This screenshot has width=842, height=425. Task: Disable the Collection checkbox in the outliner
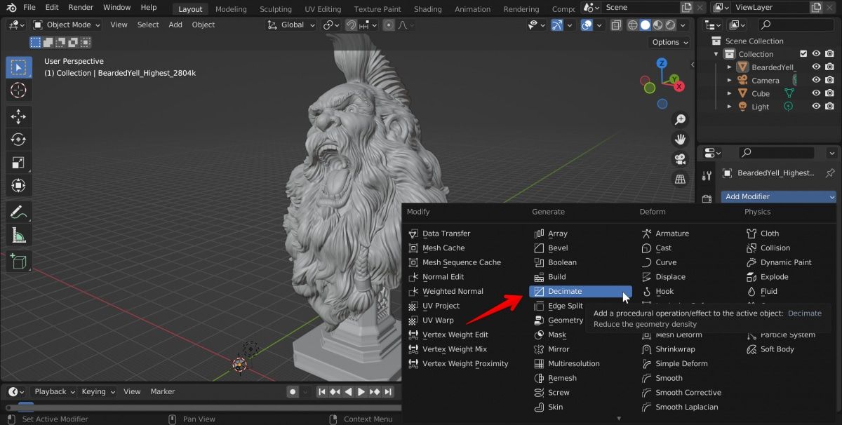pyautogui.click(x=803, y=53)
